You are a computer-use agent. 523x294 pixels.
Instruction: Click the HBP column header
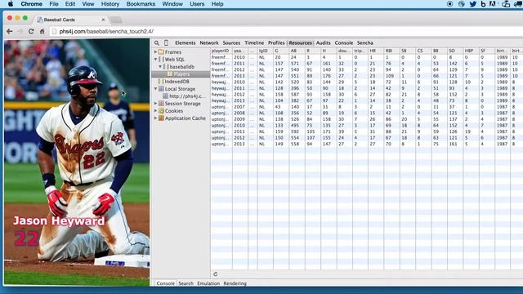(471, 51)
